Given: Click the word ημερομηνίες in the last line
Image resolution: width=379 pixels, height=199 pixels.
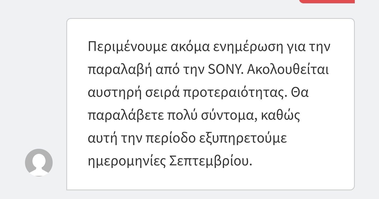Looking at the screenshot, I should coord(126,161).
